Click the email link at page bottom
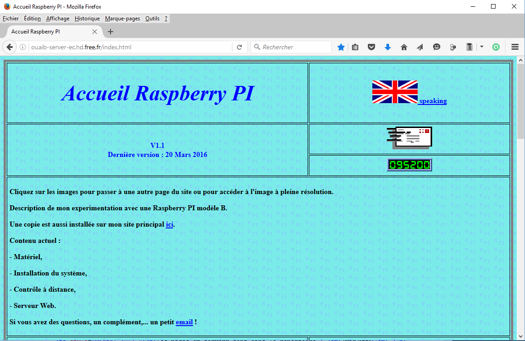The height and width of the screenshot is (341, 525). pos(184,322)
